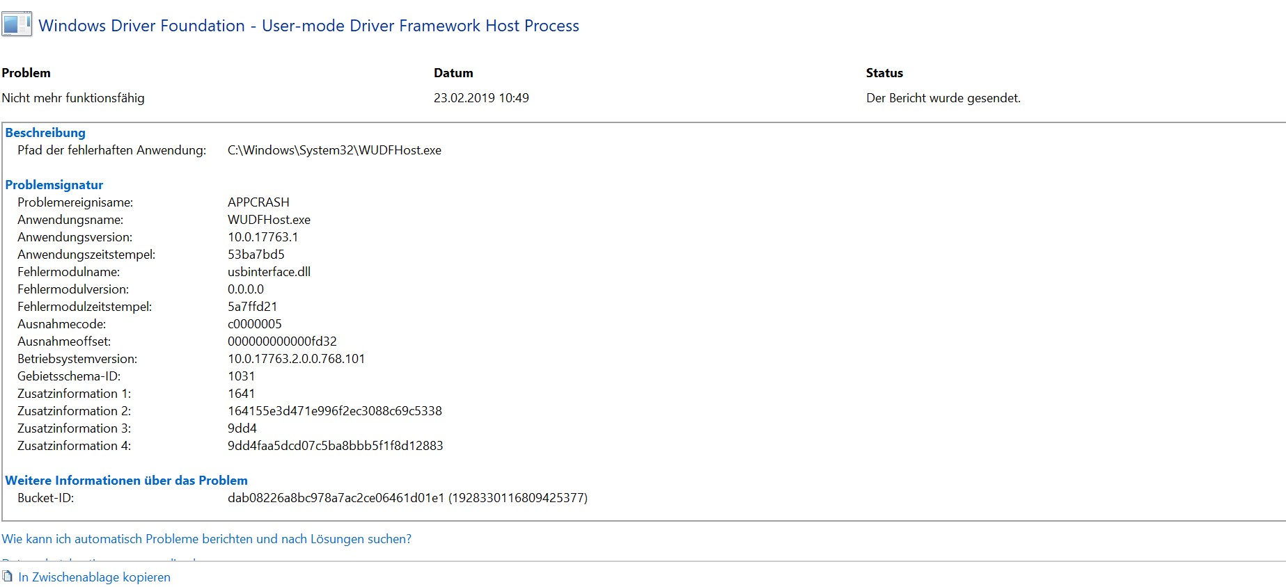1286x587 pixels.
Task: Select Bucket-ID value 'dab08226a8bc978a7ac2ce06461d01e1'
Action: tap(336, 498)
